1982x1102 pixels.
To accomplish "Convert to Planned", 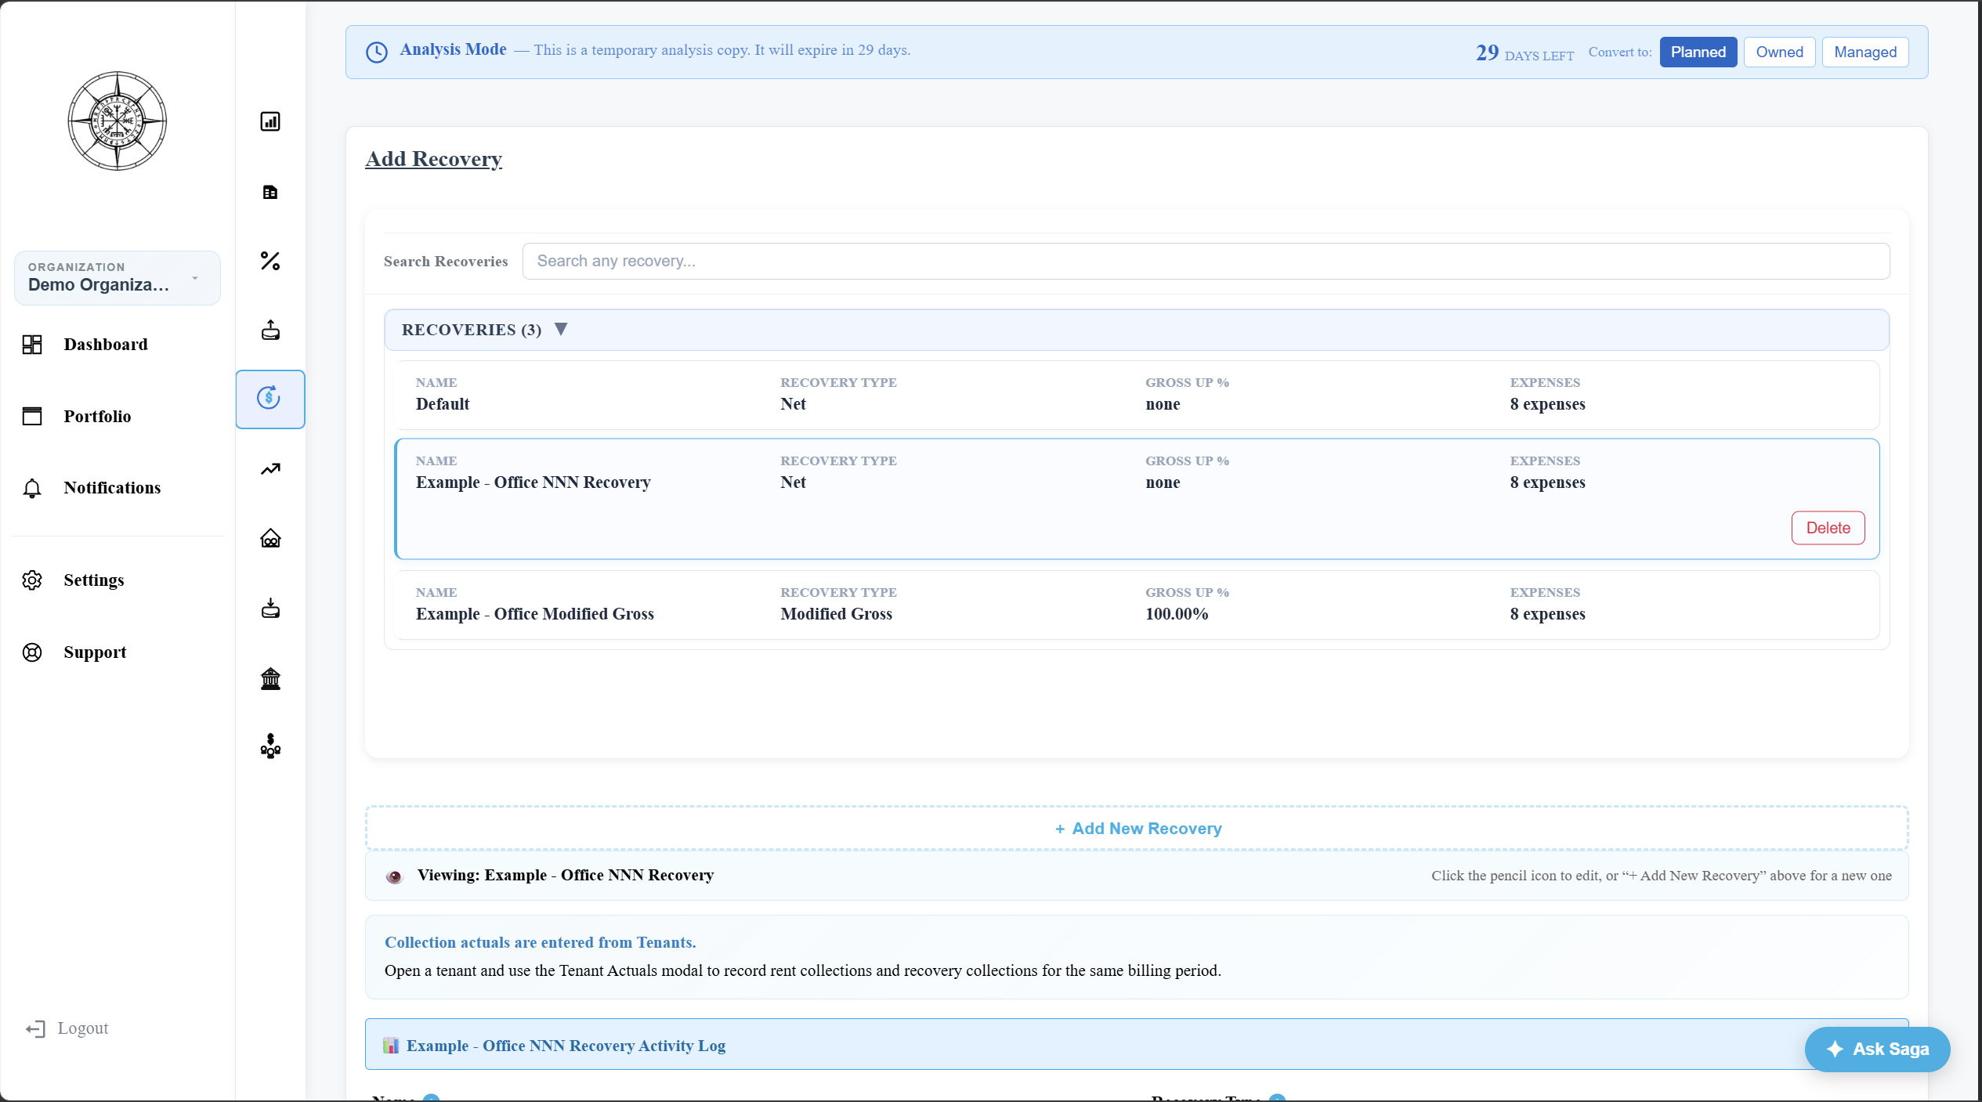I will click(x=1698, y=52).
